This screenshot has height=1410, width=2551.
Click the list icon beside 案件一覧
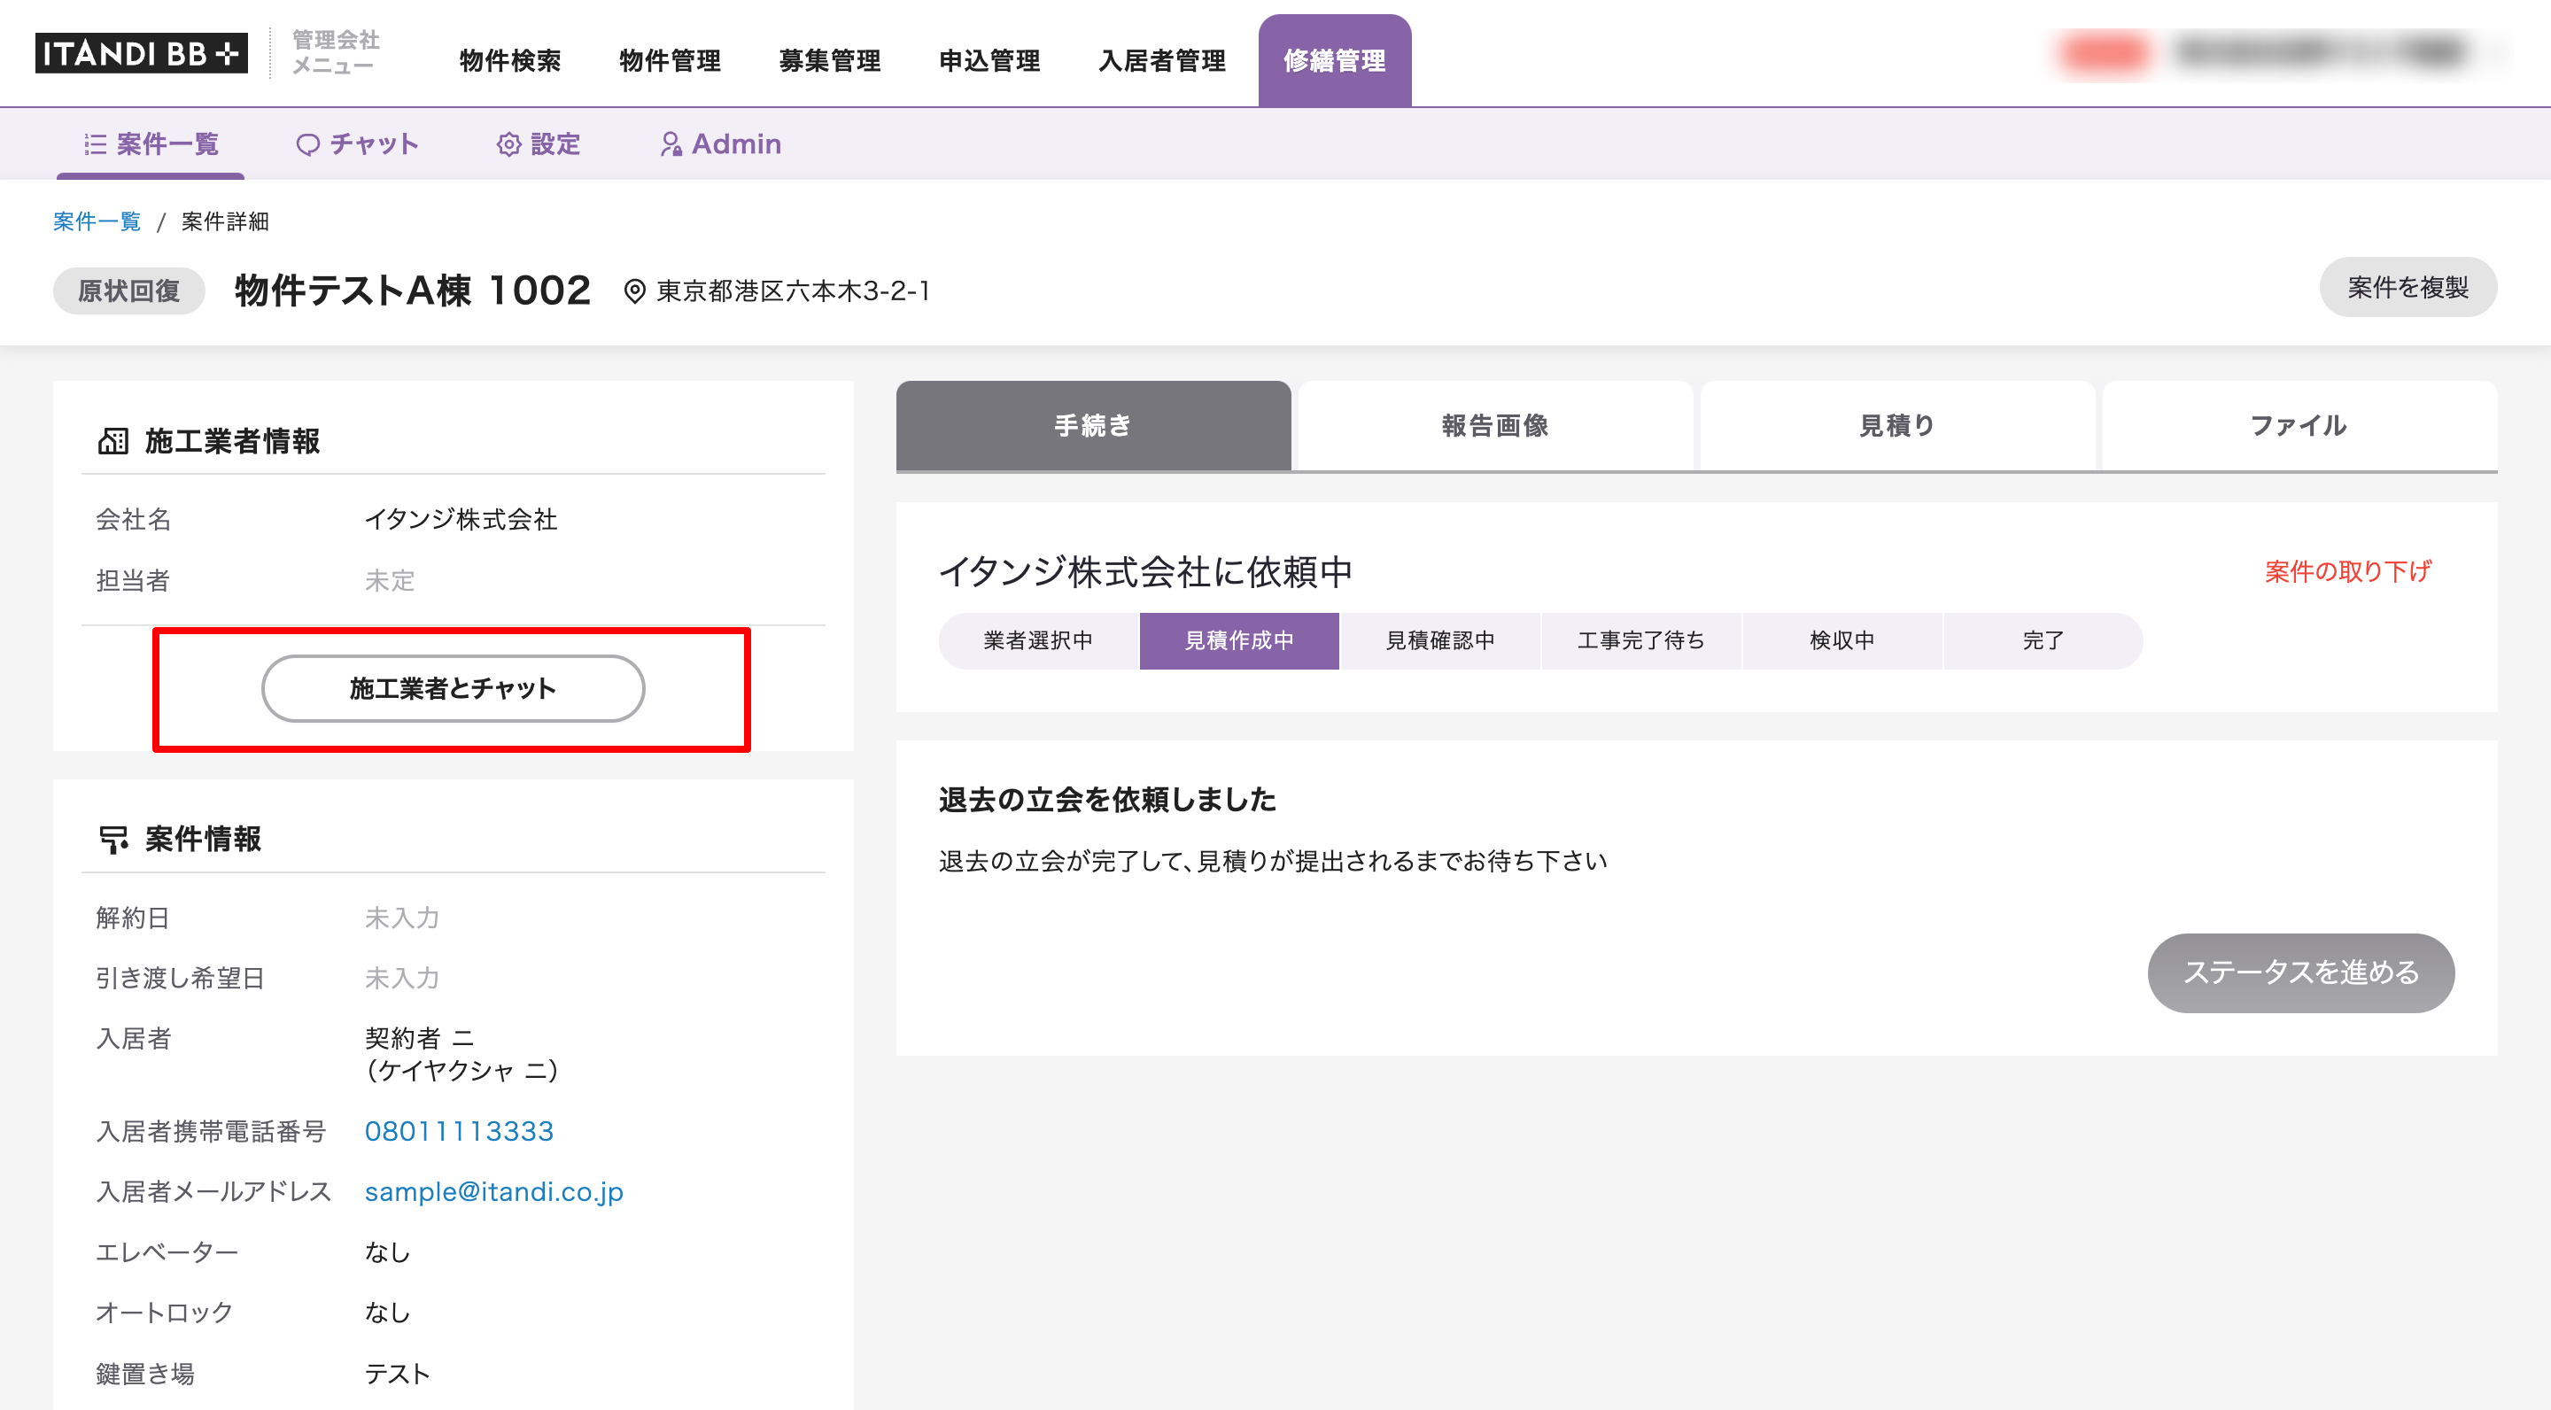(95, 144)
